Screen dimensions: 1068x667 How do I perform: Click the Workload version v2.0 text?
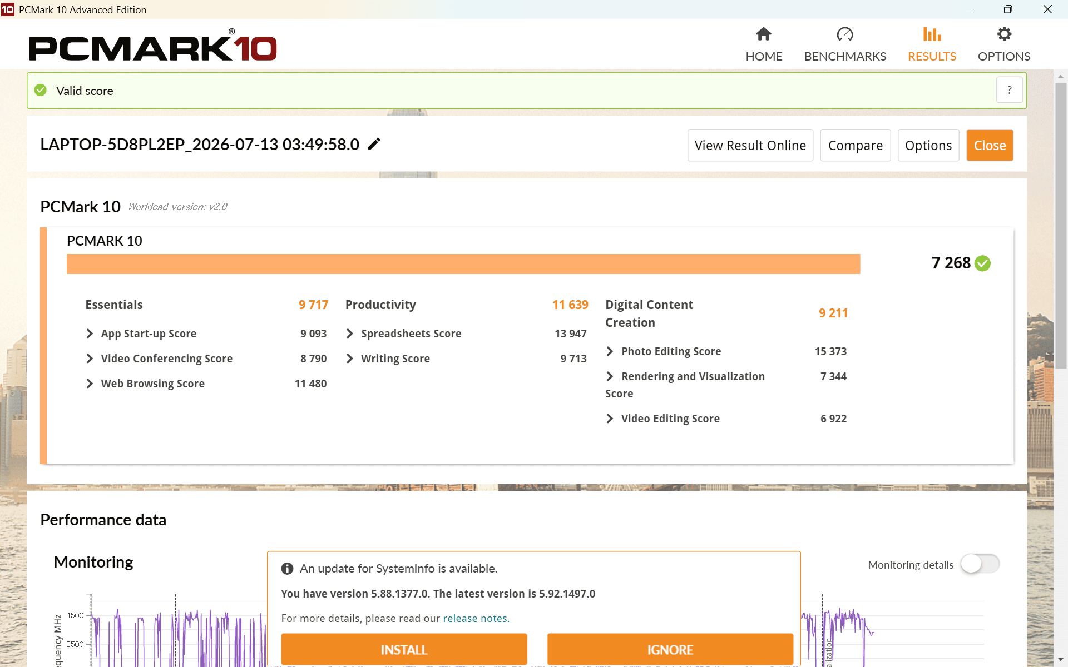point(178,207)
